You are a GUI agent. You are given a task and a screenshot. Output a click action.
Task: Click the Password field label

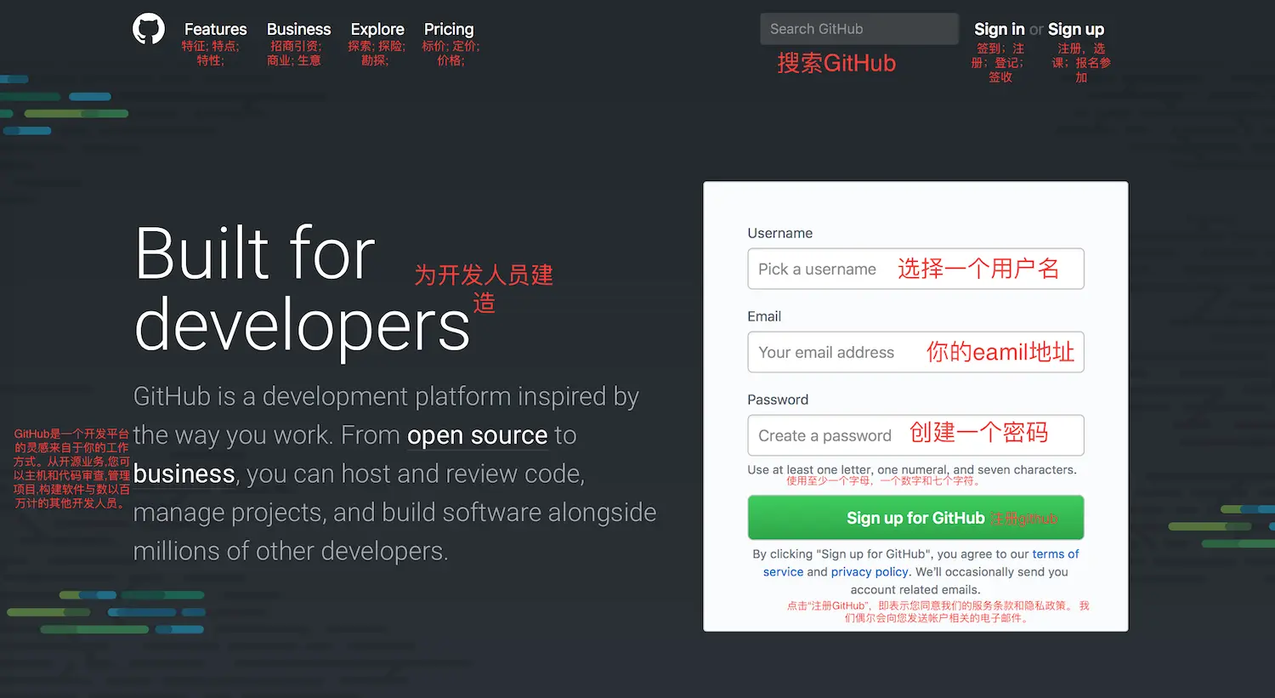click(x=778, y=400)
